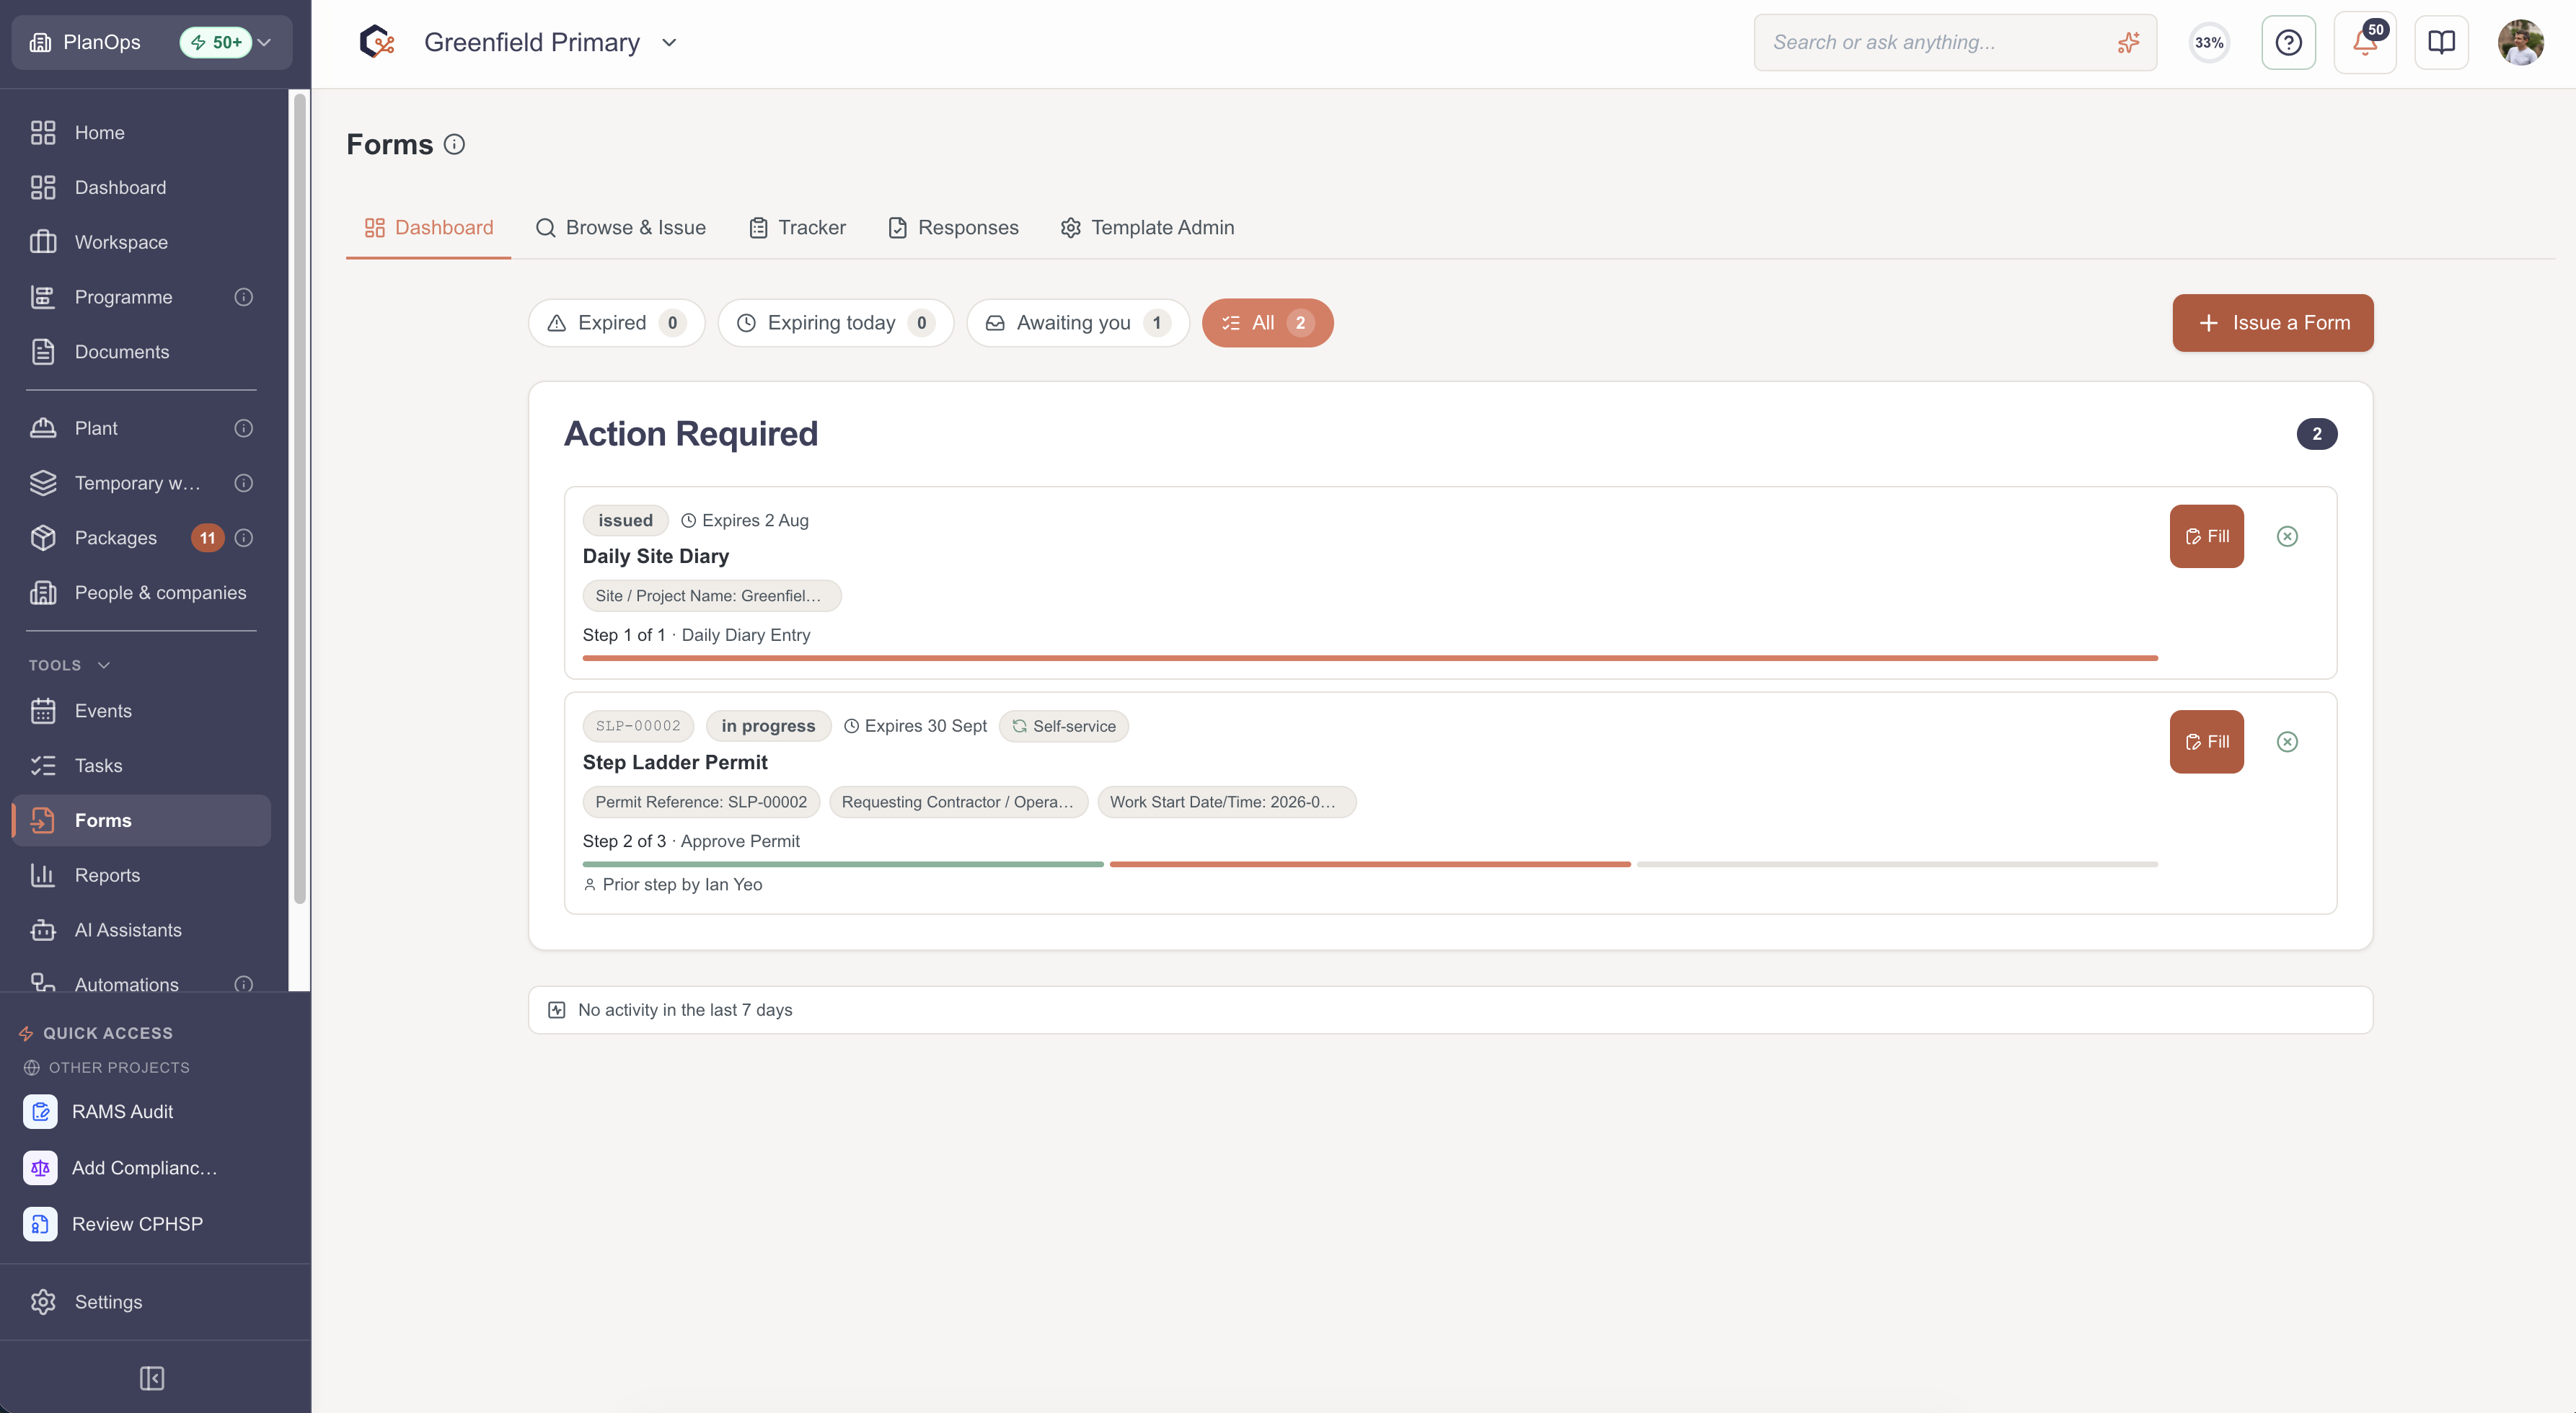This screenshot has height=1413, width=2576.
Task: Open Settings in sidebar
Action: point(141,1302)
